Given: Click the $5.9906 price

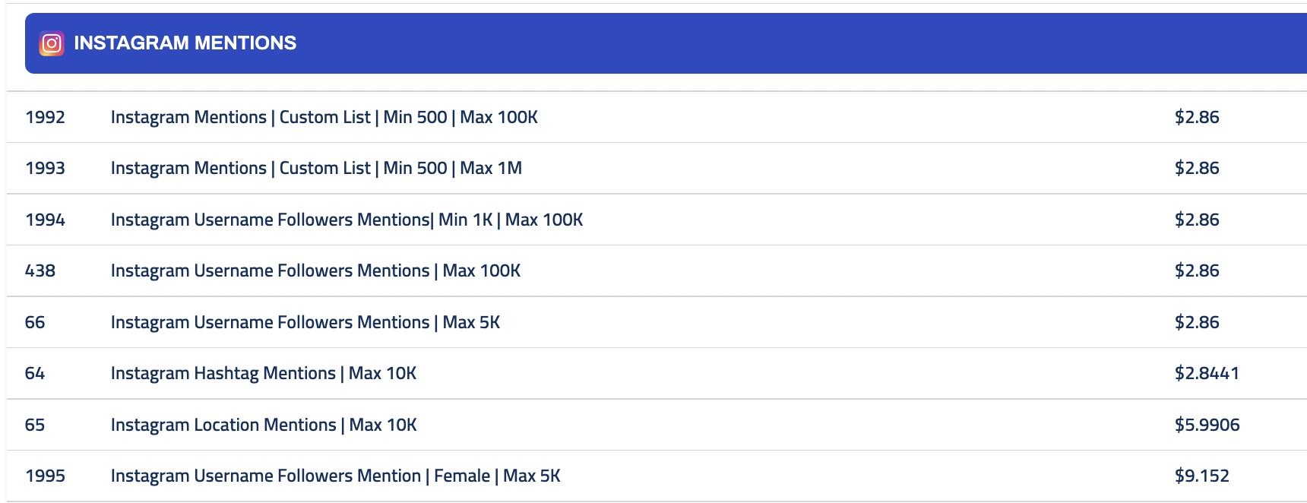Looking at the screenshot, I should 1207,425.
